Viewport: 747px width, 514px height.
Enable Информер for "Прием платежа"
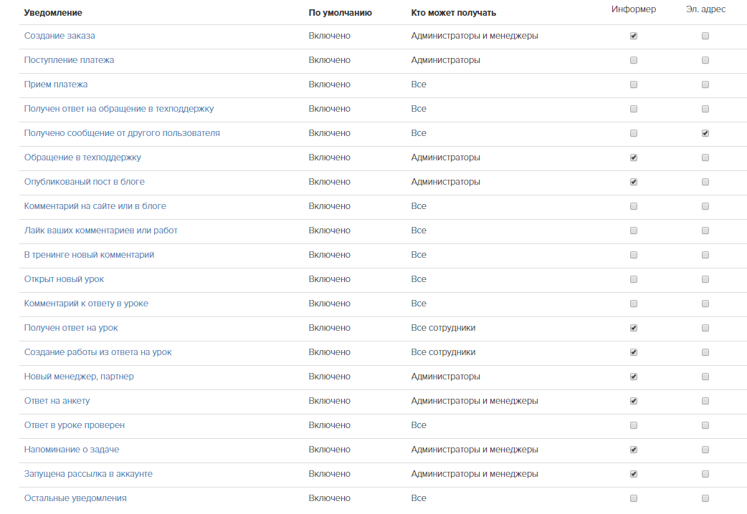634,84
